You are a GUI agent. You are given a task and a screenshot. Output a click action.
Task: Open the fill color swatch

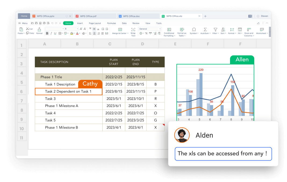pyautogui.click(x=71, y=33)
